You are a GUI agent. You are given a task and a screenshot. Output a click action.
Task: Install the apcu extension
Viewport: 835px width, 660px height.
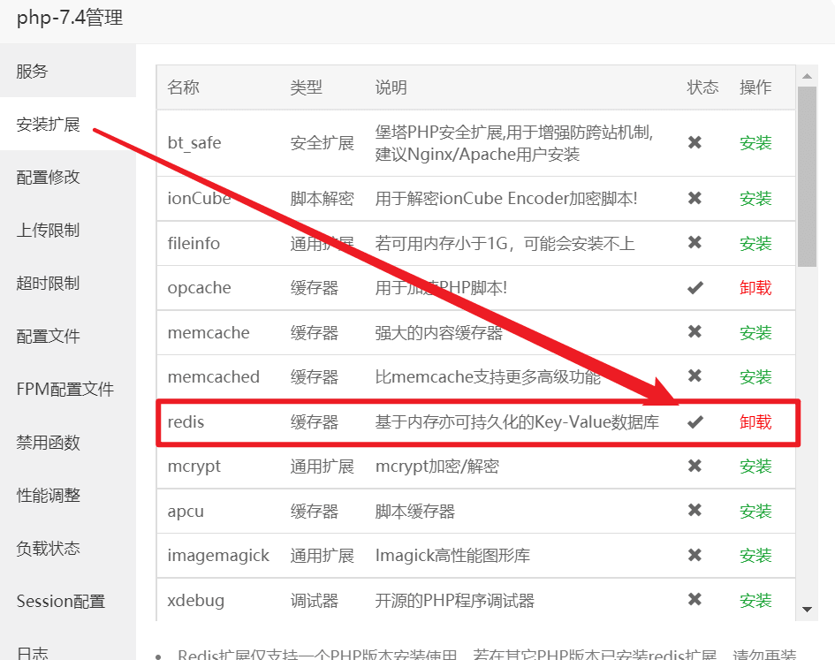(755, 512)
